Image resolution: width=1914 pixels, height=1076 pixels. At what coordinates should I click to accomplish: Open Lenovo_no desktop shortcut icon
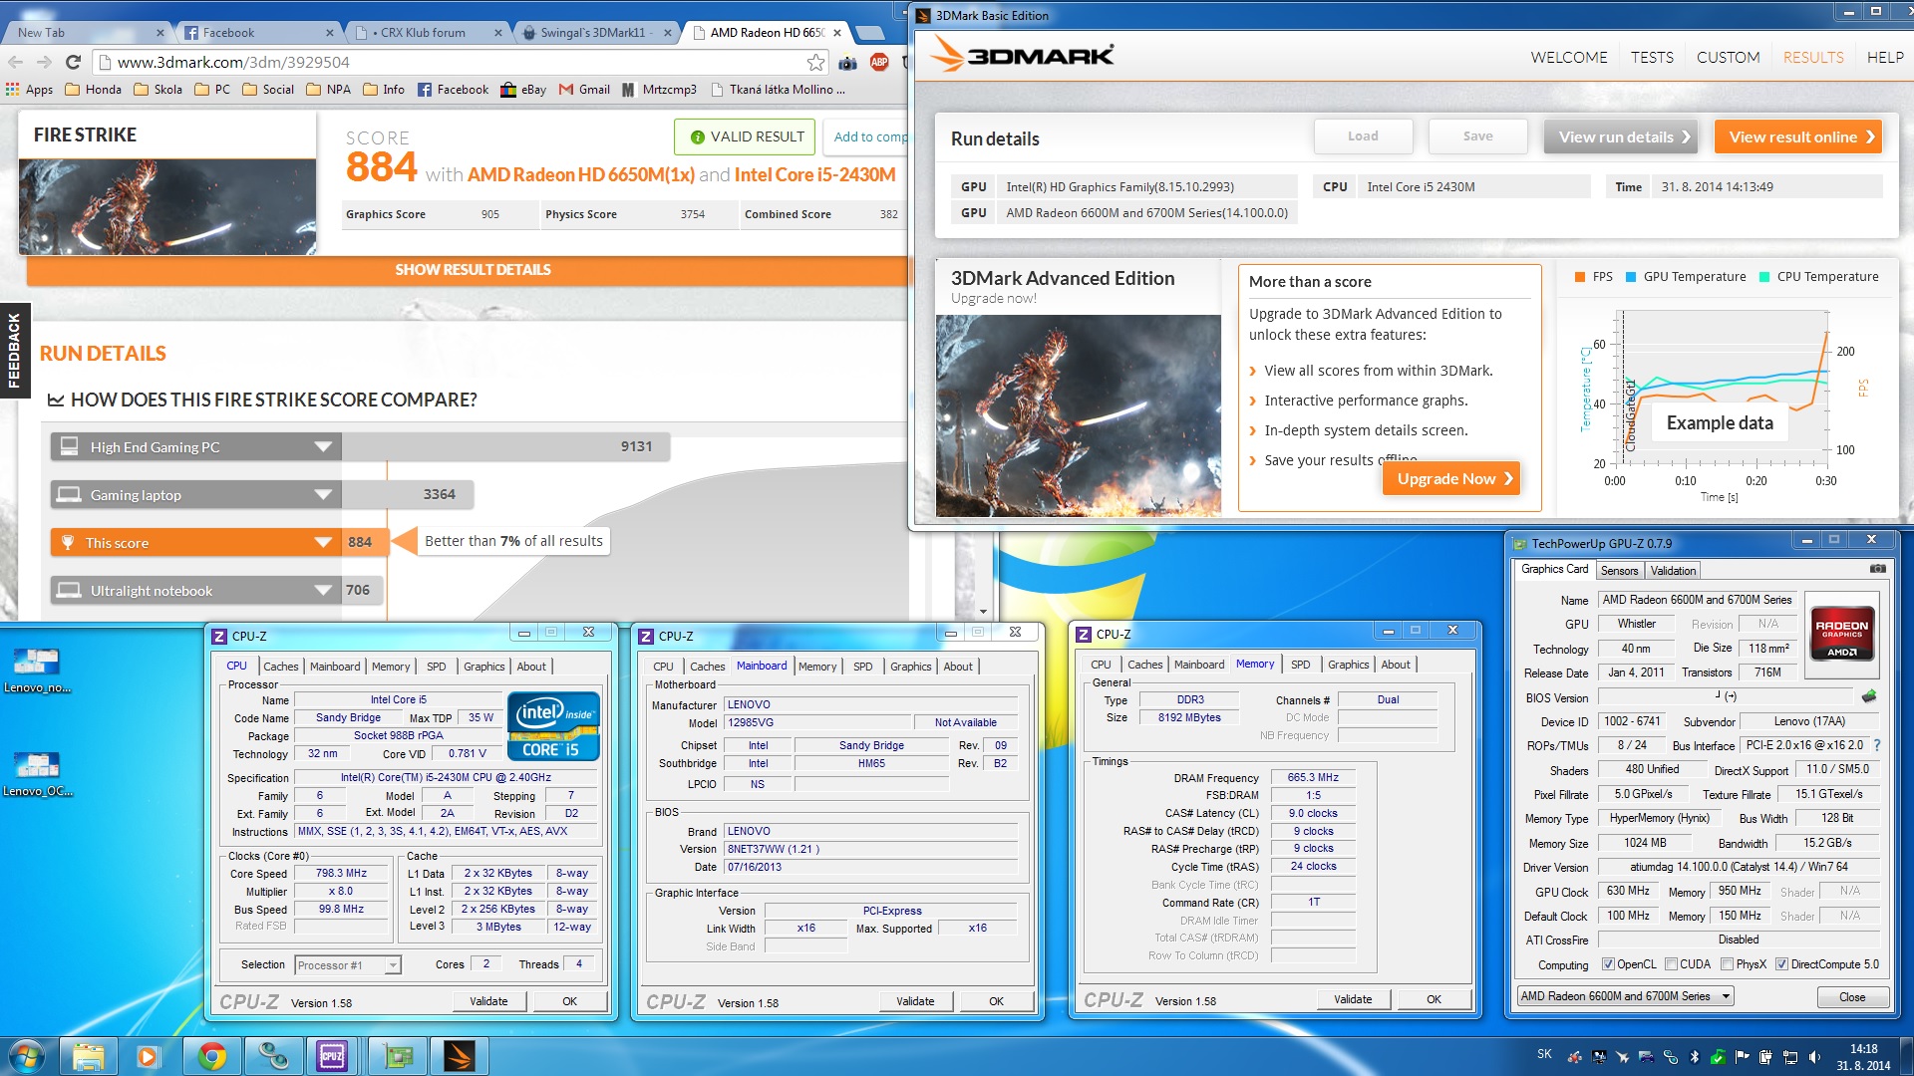pyautogui.click(x=37, y=670)
